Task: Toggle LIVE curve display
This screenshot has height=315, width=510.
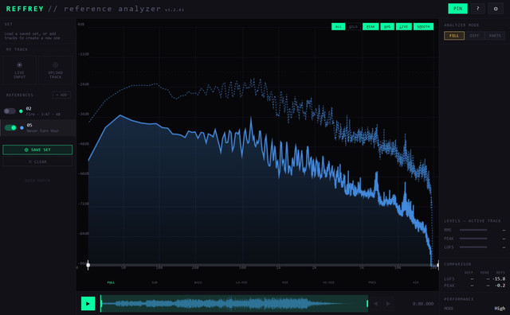Action: (x=404, y=26)
